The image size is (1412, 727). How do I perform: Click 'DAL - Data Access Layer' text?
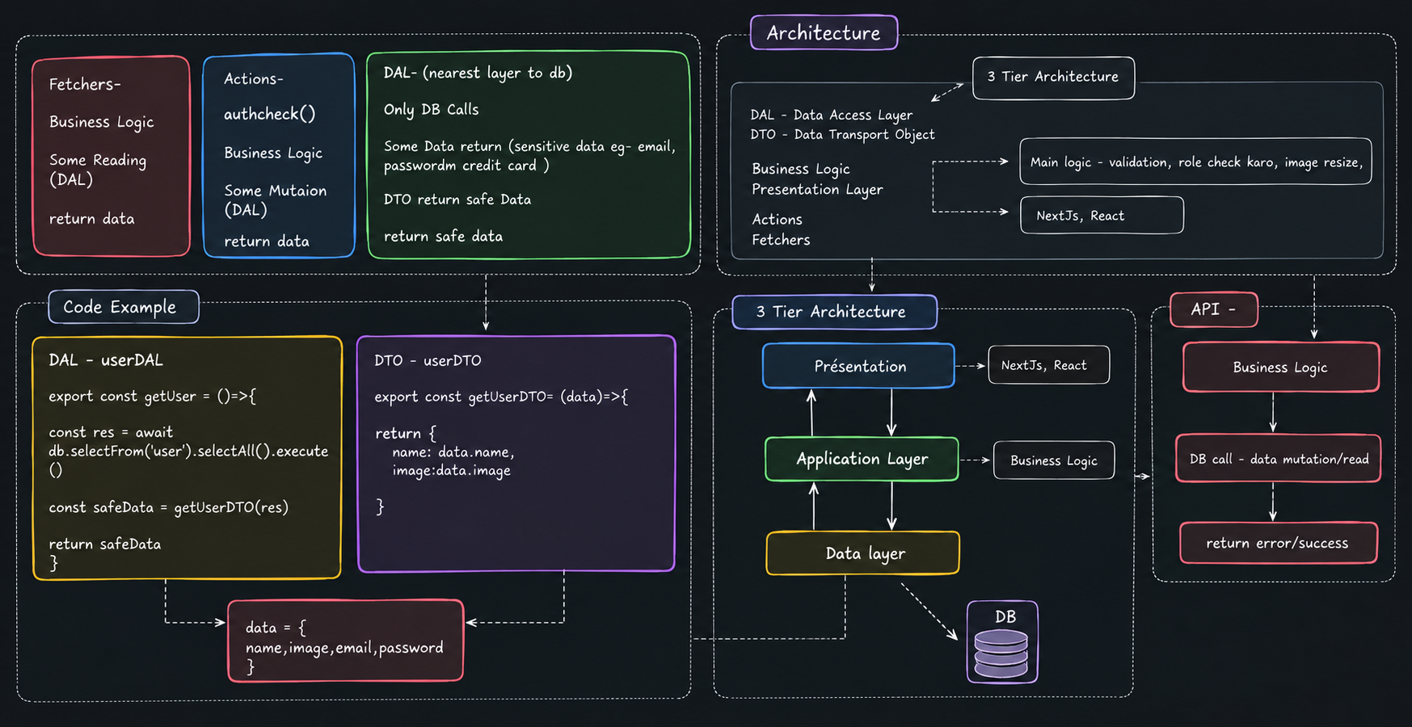(x=832, y=116)
